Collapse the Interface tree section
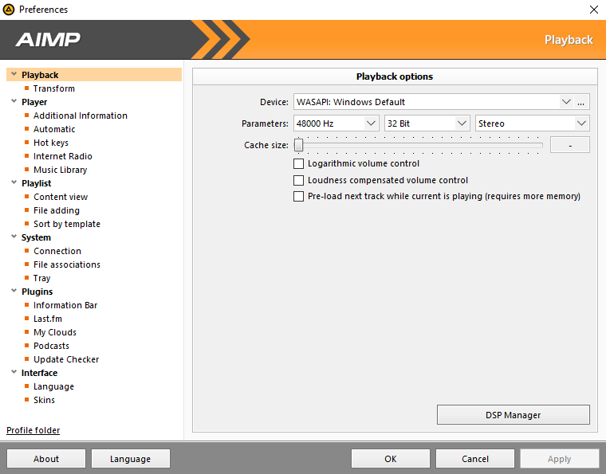 [x=14, y=372]
